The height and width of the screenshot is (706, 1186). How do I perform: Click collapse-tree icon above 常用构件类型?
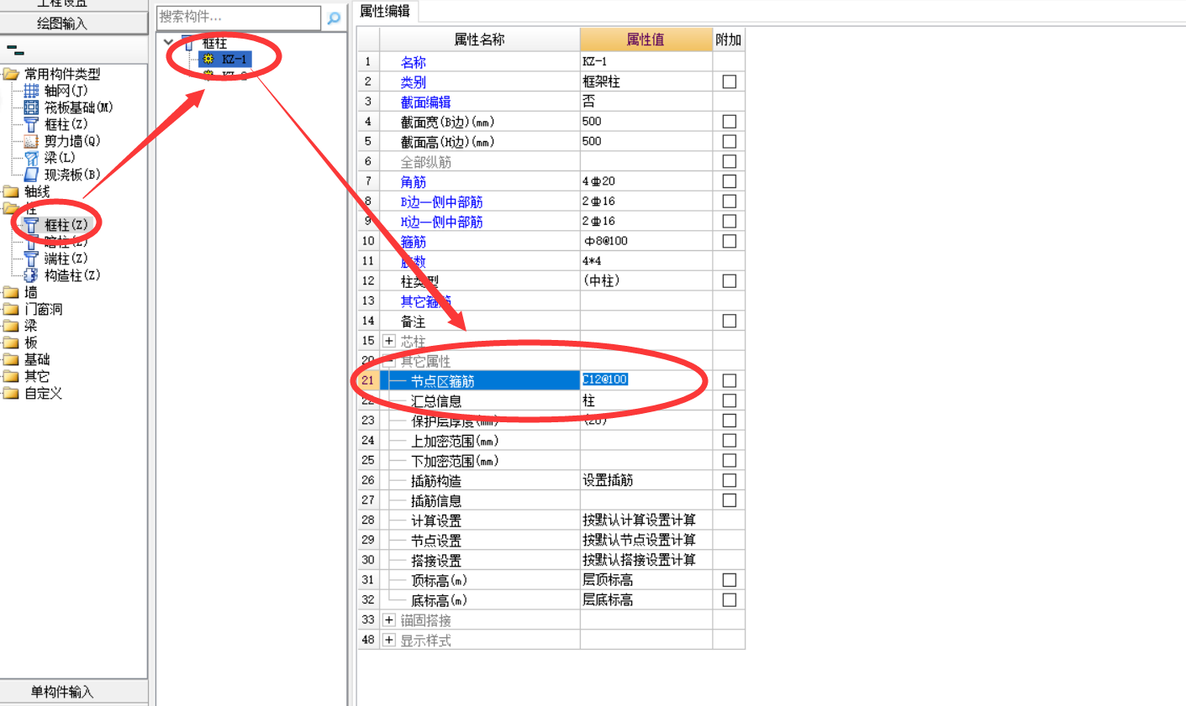point(14,50)
